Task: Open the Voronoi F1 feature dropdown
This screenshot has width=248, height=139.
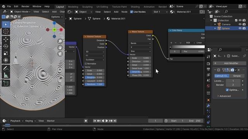Action: coord(95,56)
